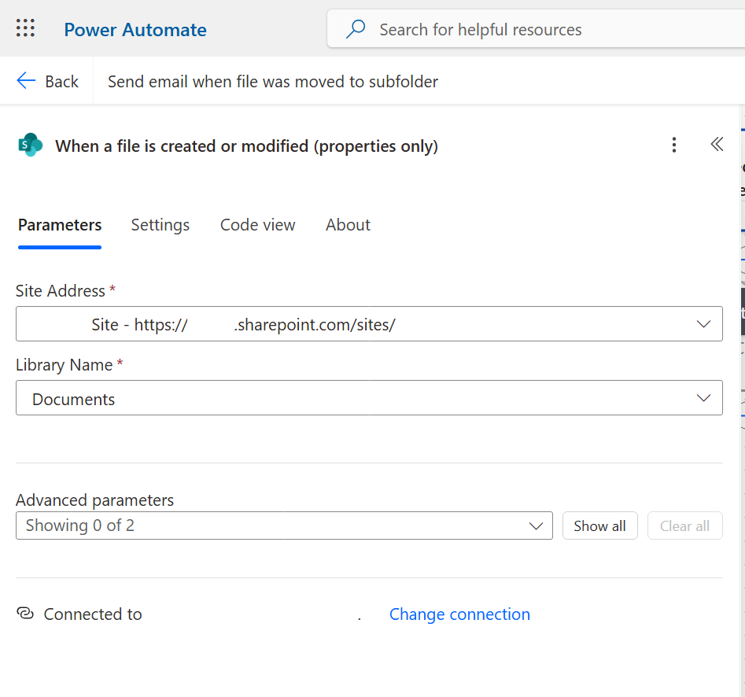Image resolution: width=745 pixels, height=697 pixels.
Task: Open the Advanced parameters dropdown
Action: tap(536, 526)
